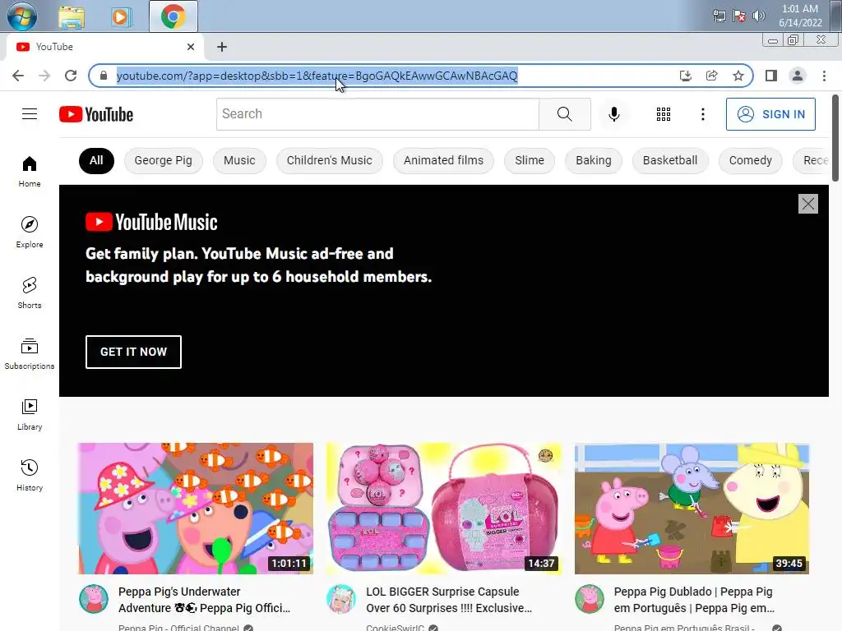The image size is (842, 631).
Task: Open LOL BIGGER Surprise Capsule thumbnail
Action: (x=443, y=508)
